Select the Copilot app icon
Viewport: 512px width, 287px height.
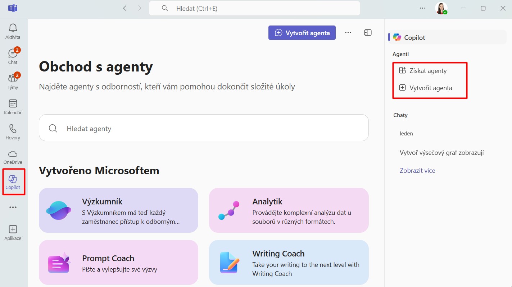tap(13, 182)
